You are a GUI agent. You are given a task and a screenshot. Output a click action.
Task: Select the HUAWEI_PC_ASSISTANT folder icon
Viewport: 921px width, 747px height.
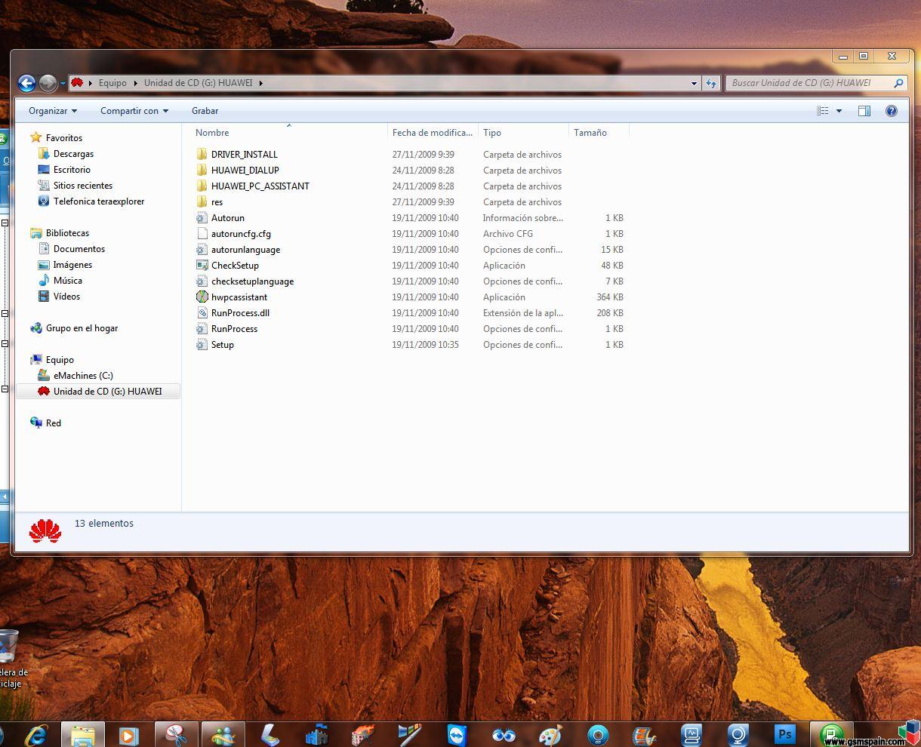[x=202, y=186]
